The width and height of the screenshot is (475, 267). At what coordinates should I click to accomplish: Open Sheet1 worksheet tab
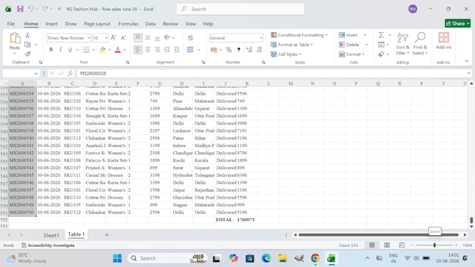(x=51, y=235)
